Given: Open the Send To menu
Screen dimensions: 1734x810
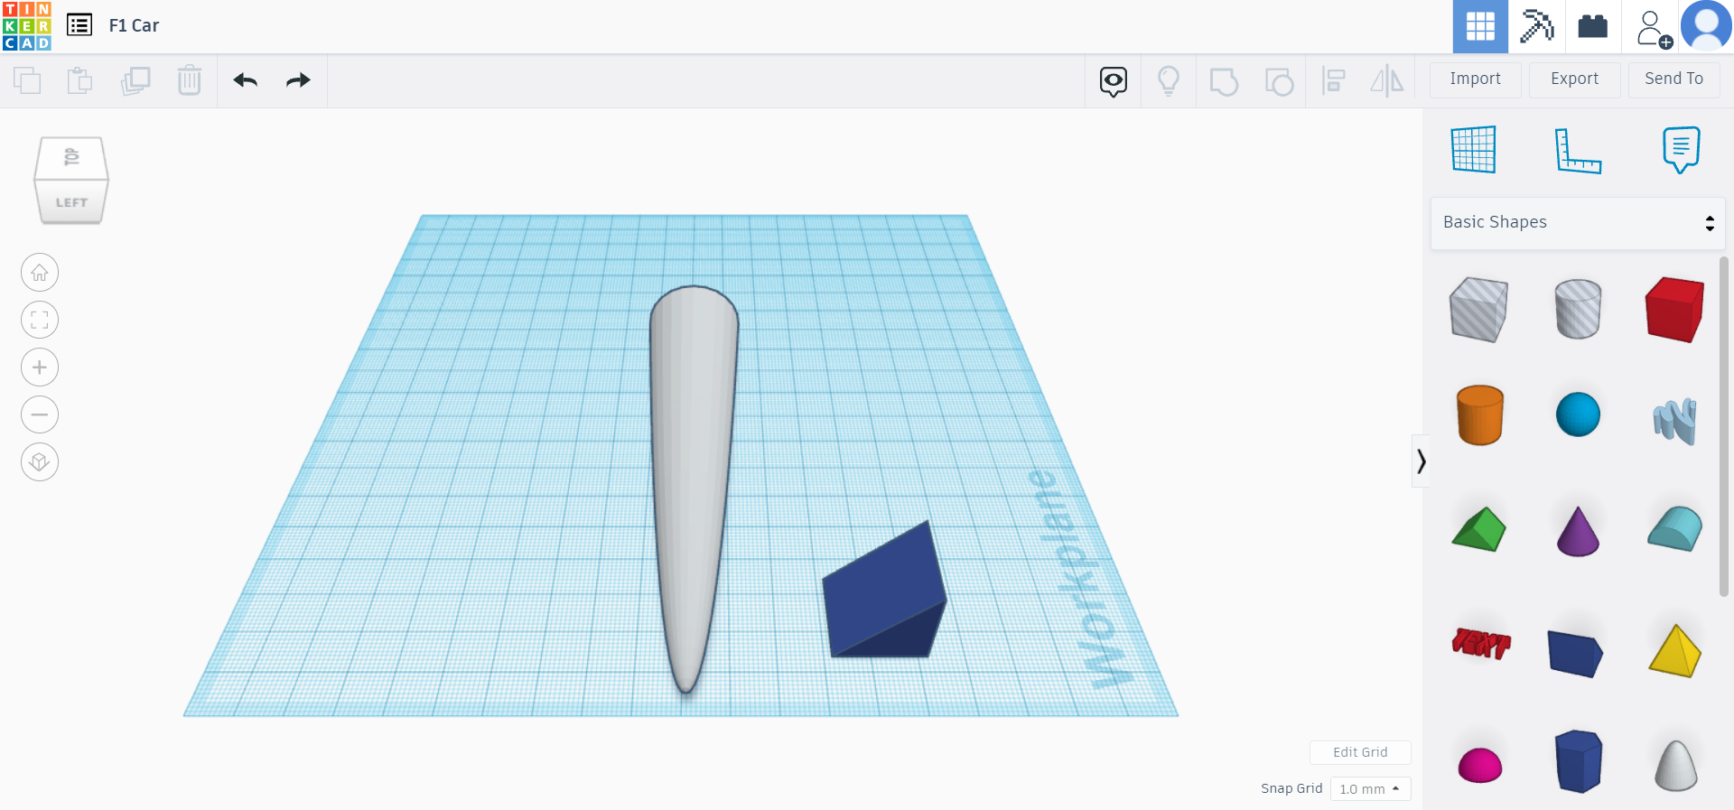Looking at the screenshot, I should tap(1674, 79).
